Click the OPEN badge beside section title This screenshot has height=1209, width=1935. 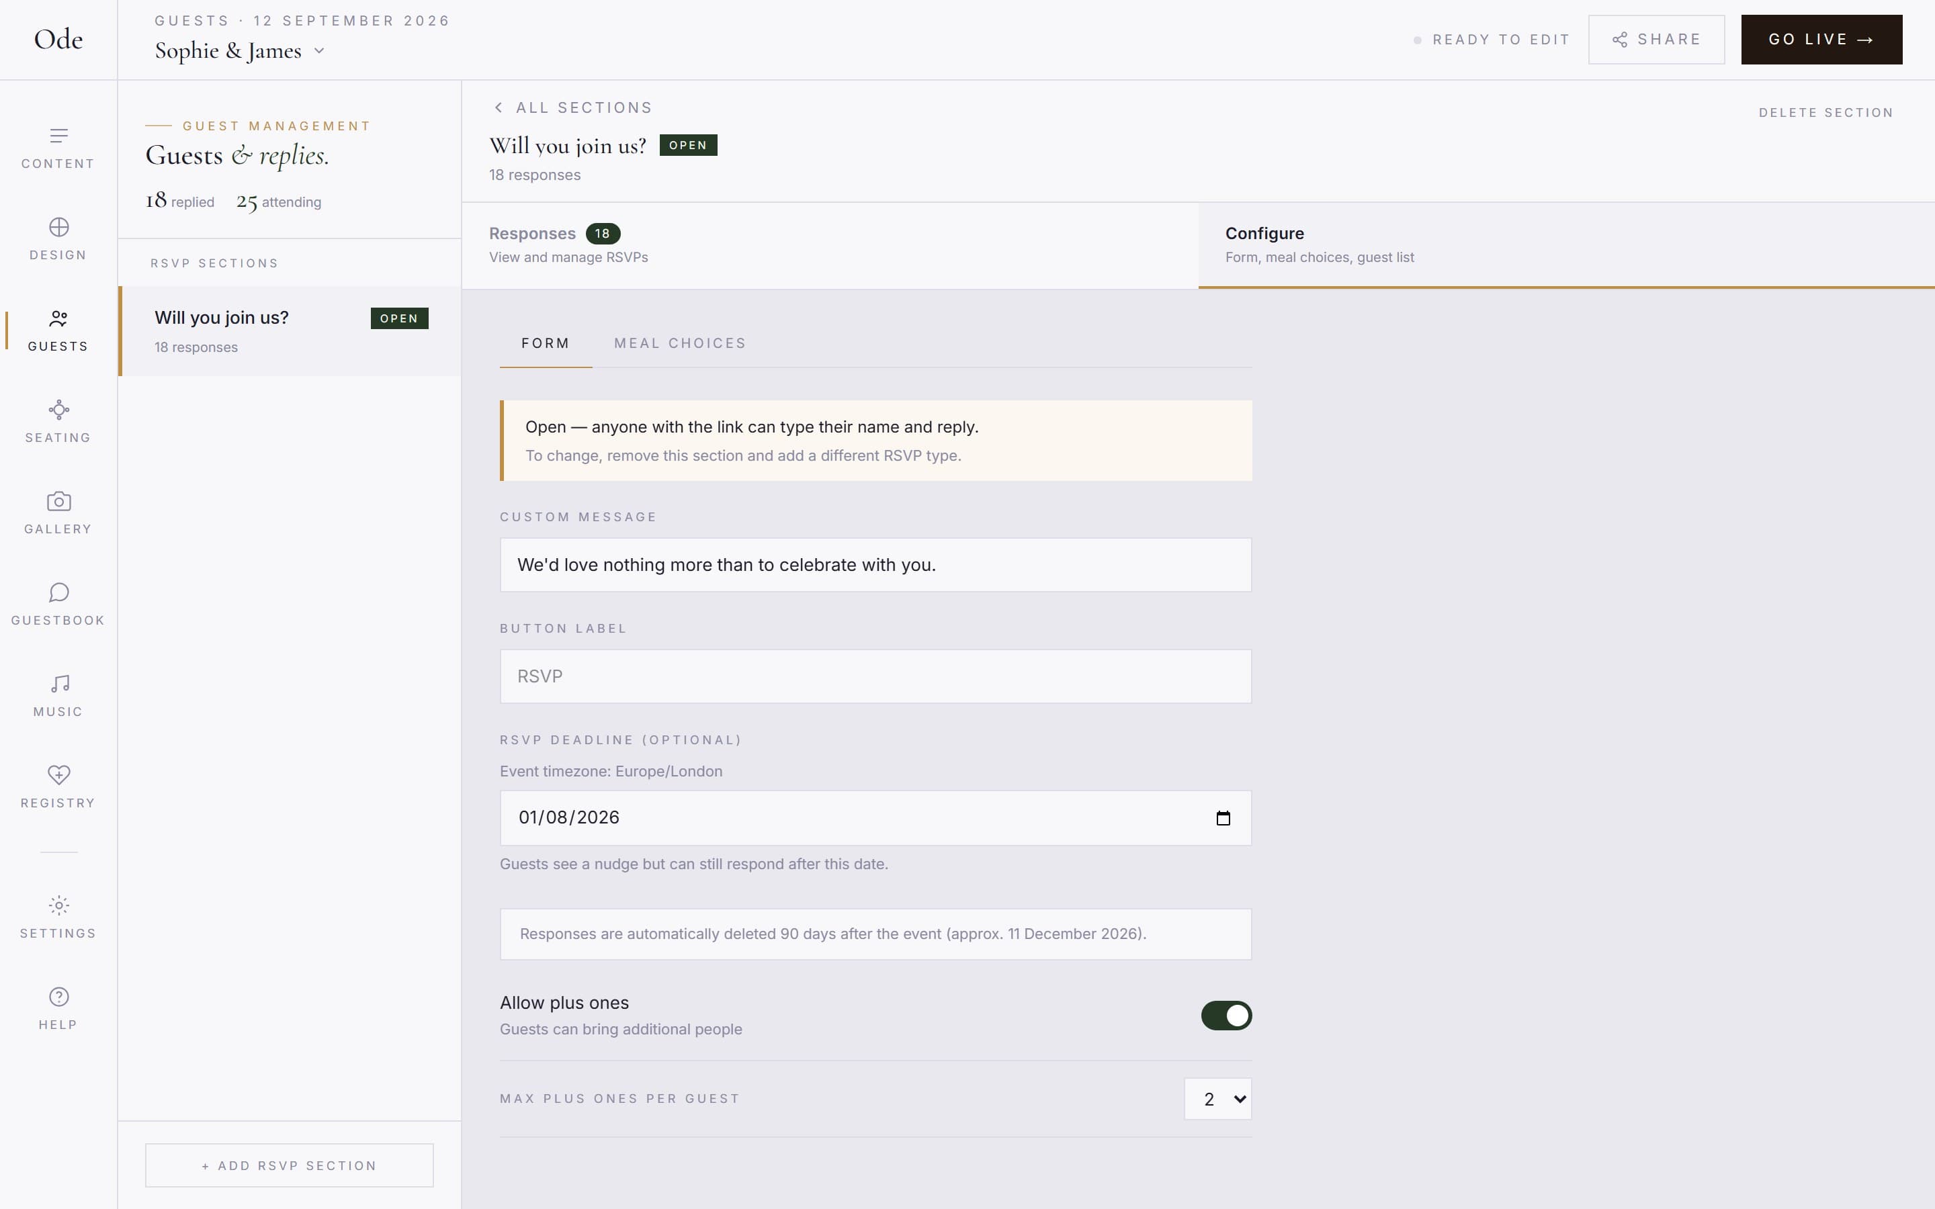click(689, 146)
